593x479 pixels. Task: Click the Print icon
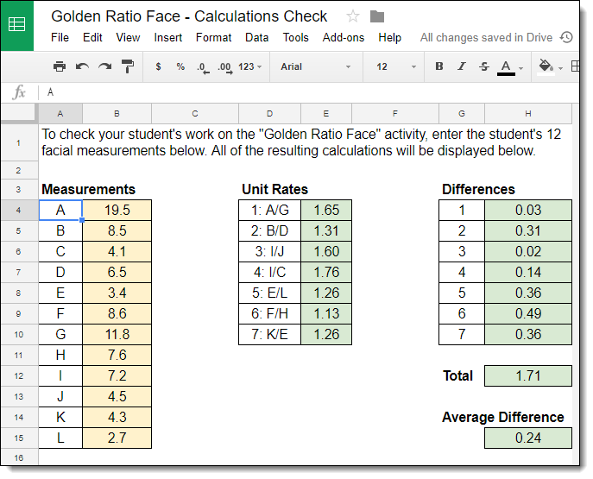pyautogui.click(x=60, y=66)
